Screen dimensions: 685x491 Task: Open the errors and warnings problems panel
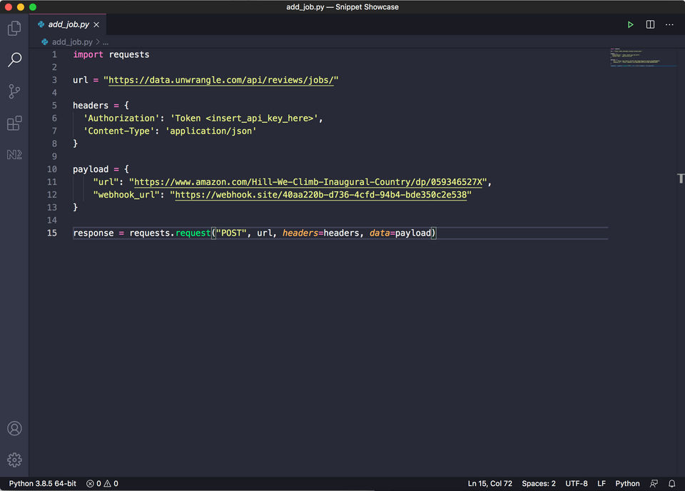(102, 483)
